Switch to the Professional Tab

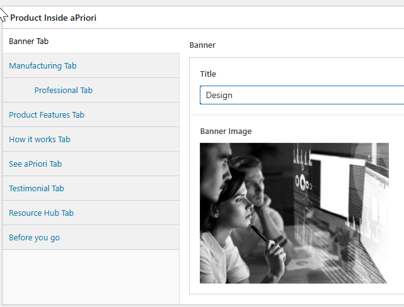91,90
